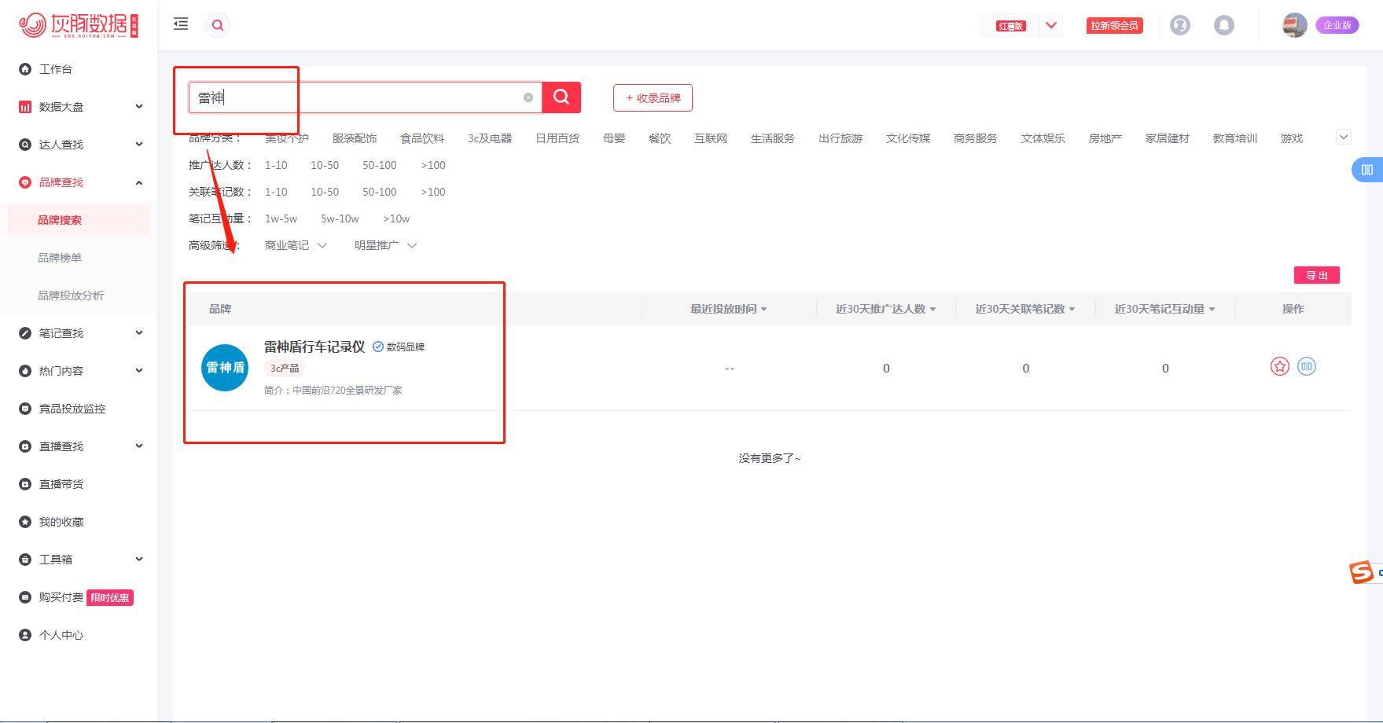Select 关联笔记数 >100 filter
This screenshot has height=723, width=1383.
pyautogui.click(x=433, y=192)
